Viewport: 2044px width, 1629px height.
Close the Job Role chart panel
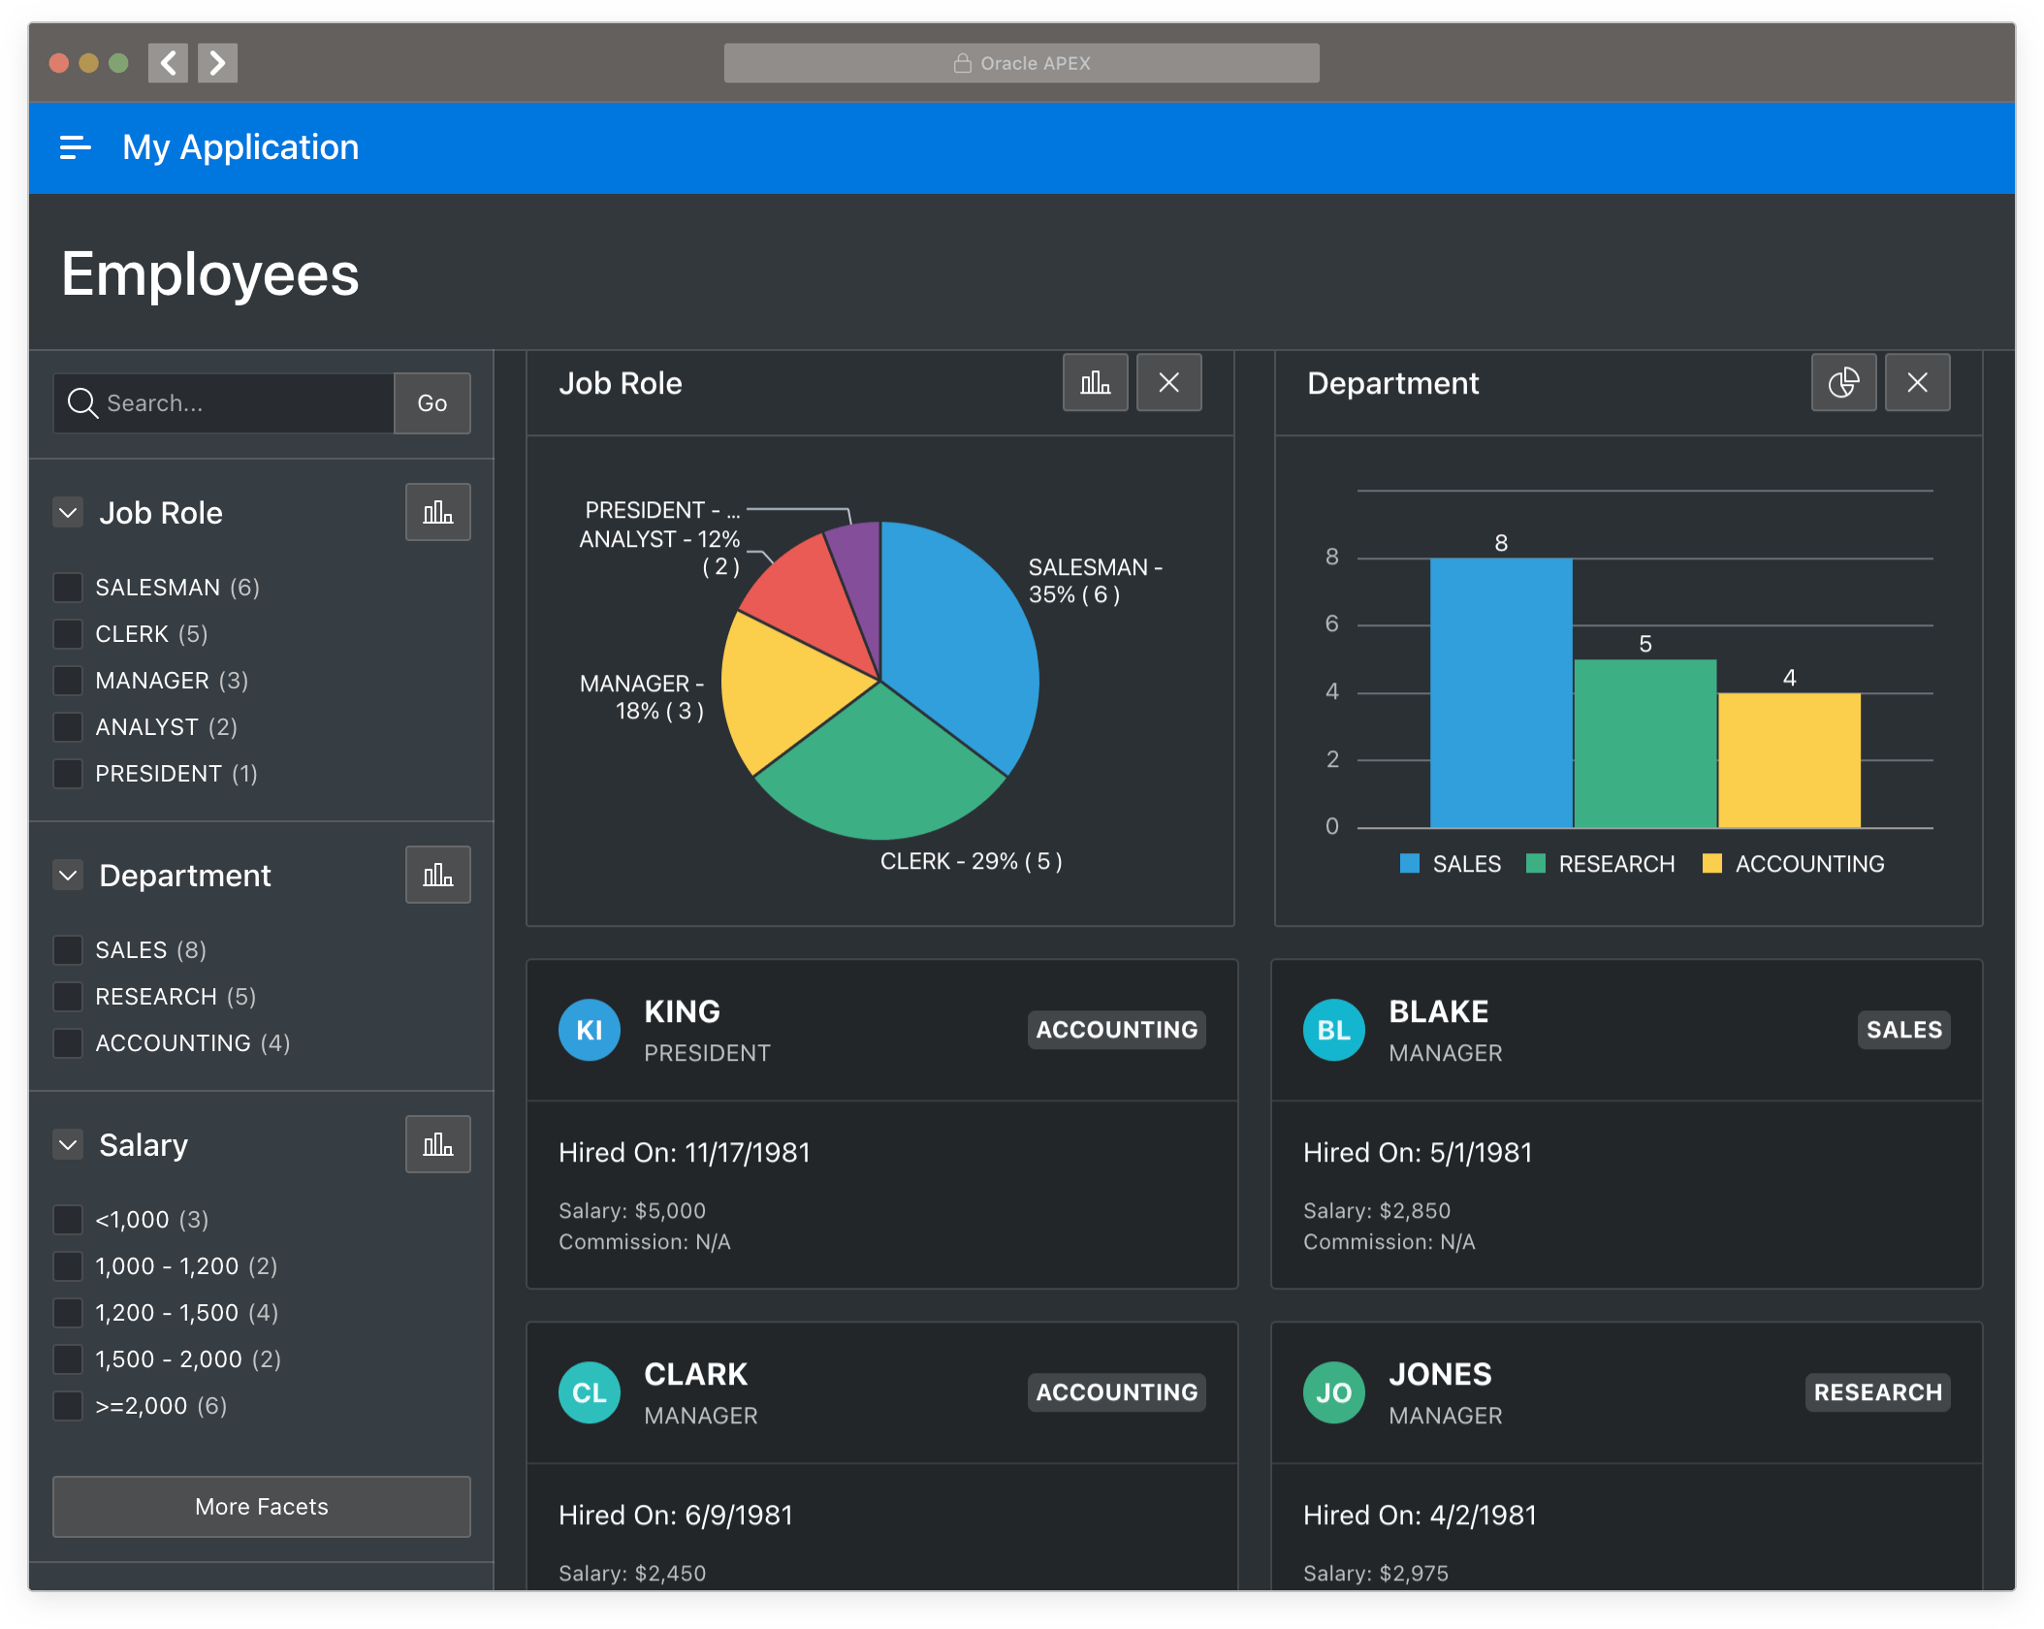coord(1168,383)
